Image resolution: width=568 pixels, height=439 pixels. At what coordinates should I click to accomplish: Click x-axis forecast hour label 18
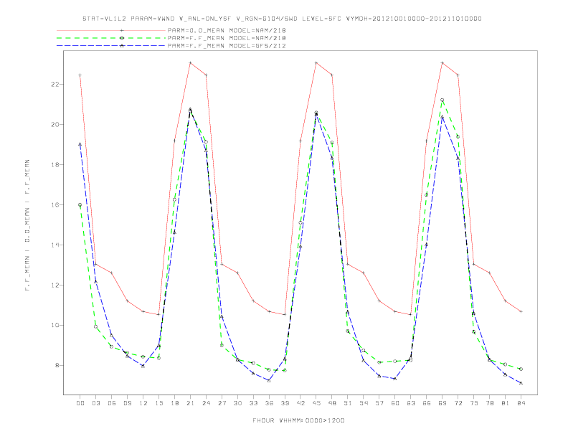[x=174, y=403]
